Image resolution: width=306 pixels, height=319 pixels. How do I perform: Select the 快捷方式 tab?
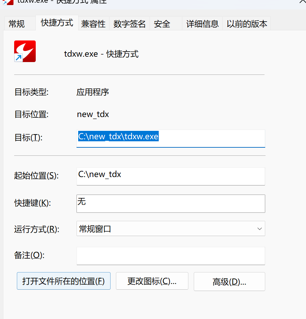click(x=57, y=23)
